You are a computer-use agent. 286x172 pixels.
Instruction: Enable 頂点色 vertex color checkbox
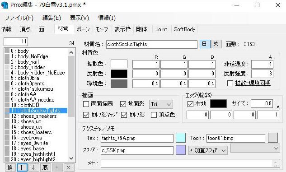click(154, 115)
